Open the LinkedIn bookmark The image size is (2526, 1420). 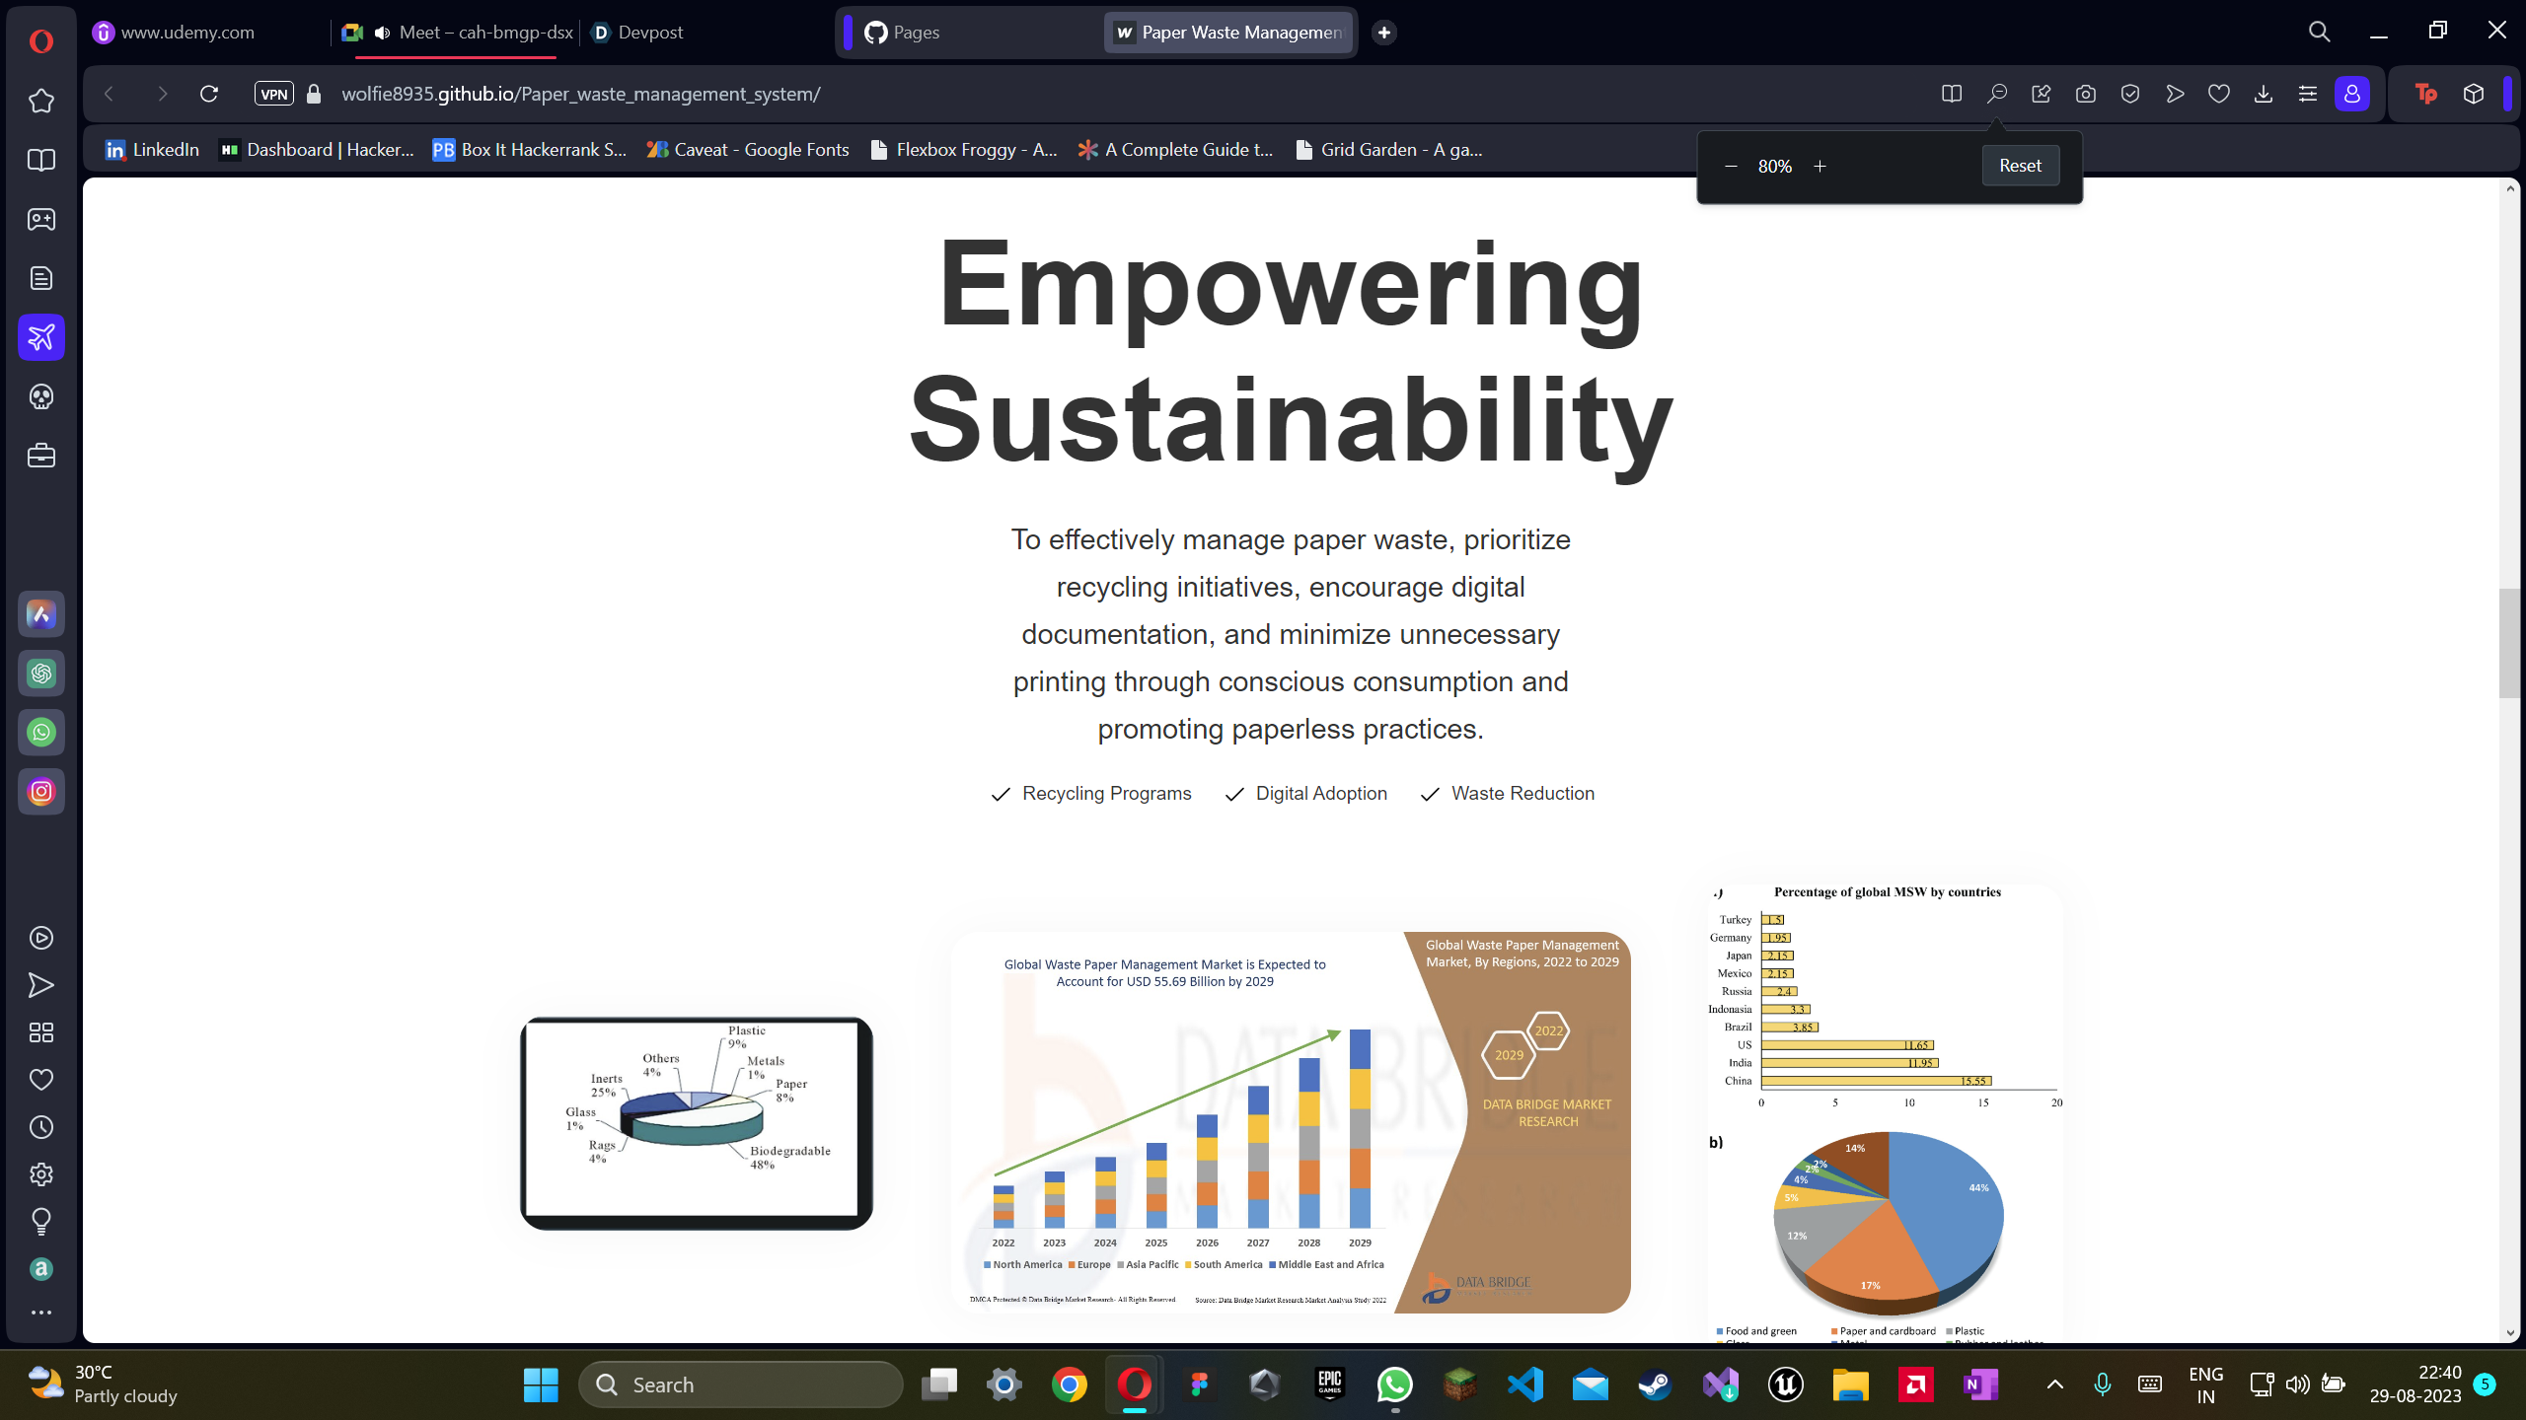[152, 149]
